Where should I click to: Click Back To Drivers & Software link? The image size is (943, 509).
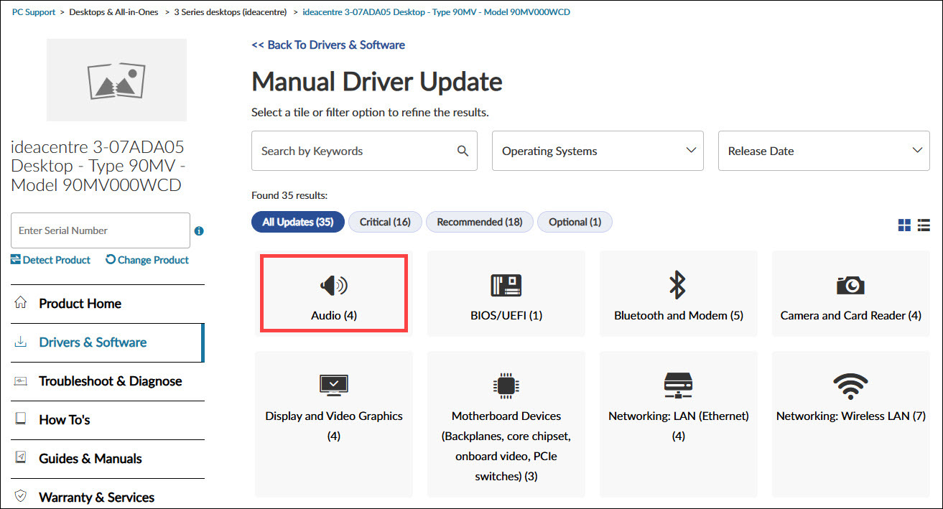click(328, 45)
